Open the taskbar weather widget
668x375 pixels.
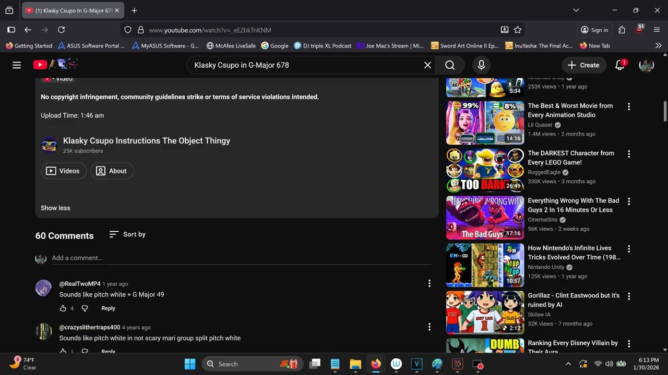click(23, 364)
